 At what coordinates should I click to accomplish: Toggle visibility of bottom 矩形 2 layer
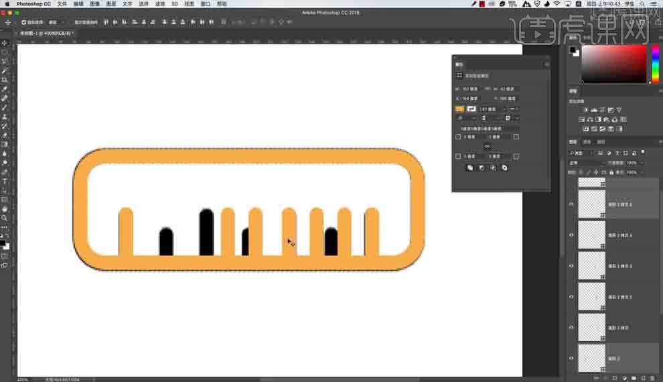[571, 359]
